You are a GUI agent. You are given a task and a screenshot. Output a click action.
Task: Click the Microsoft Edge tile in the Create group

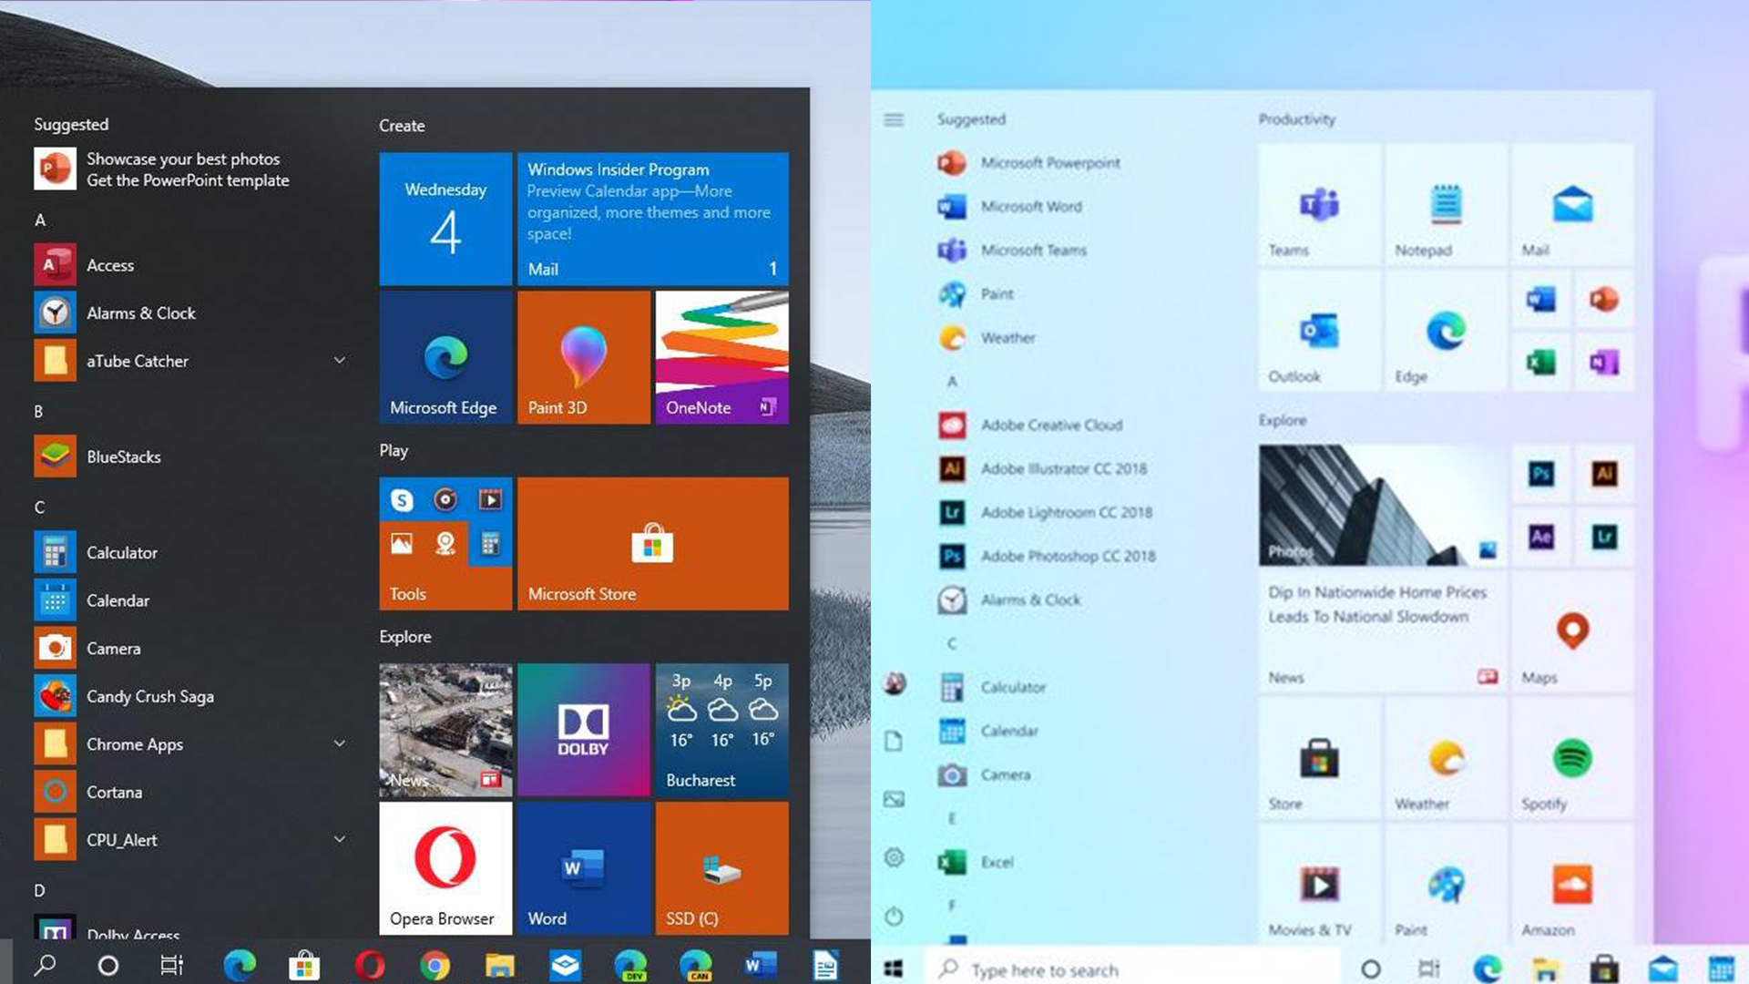(445, 357)
